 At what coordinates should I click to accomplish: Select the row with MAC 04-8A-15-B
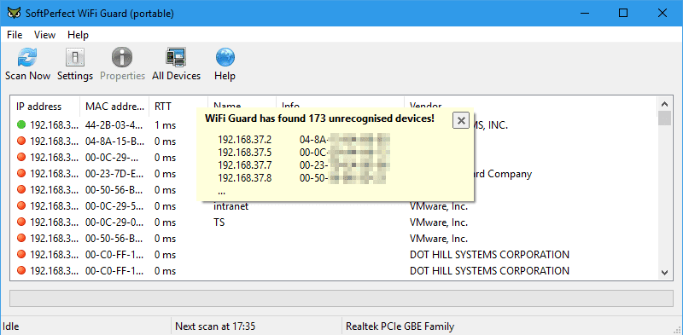pyautogui.click(x=334, y=142)
